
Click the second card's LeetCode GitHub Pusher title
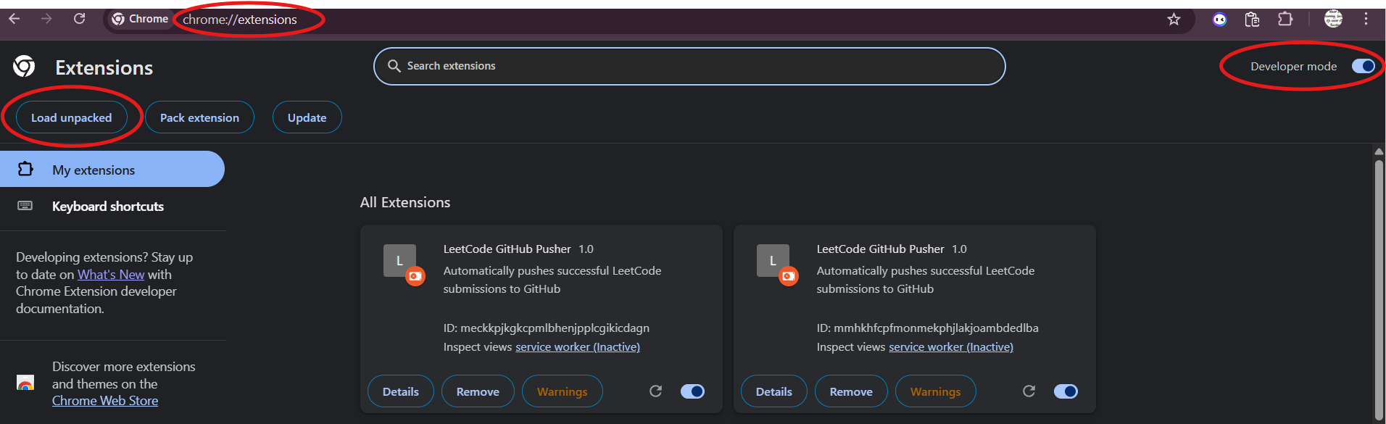click(881, 249)
